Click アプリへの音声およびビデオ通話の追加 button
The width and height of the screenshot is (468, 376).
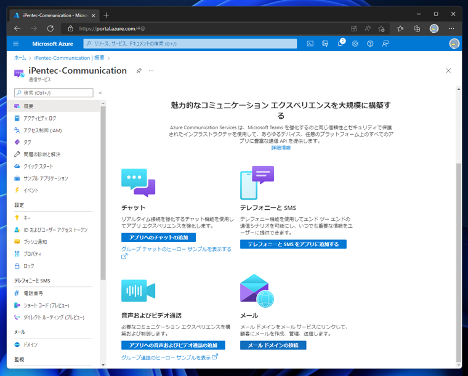(x=173, y=345)
